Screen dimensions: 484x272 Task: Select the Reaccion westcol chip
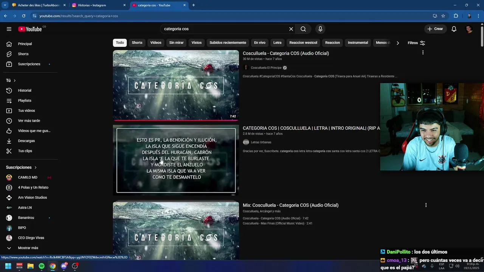[x=303, y=43]
